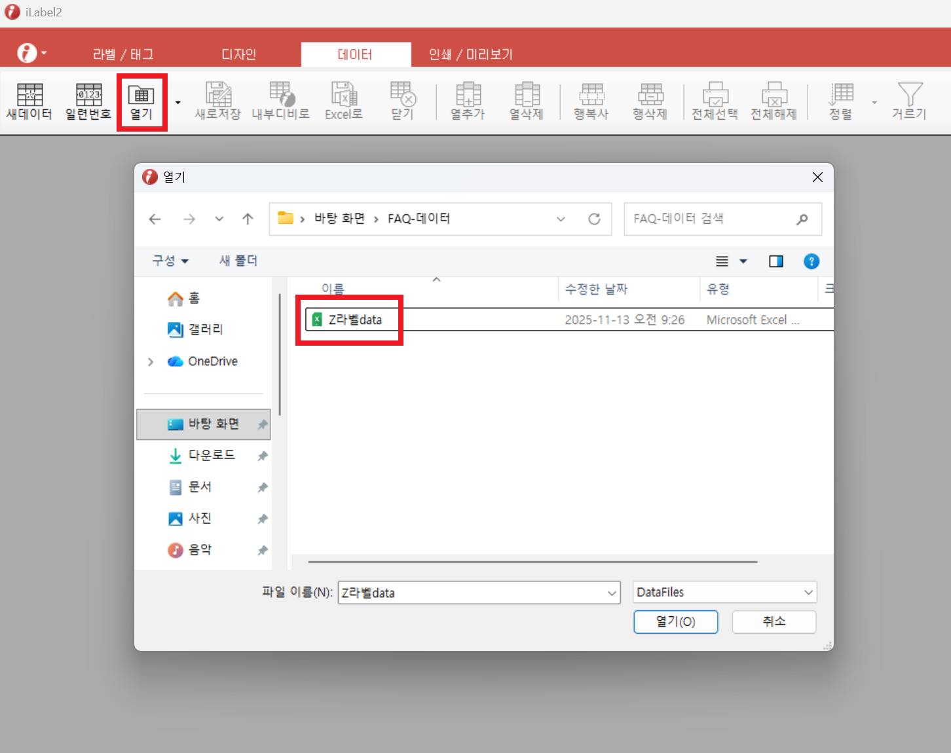The width and height of the screenshot is (951, 753).
Task: Open the 구성 organize dropdown menu
Action: pyautogui.click(x=170, y=261)
